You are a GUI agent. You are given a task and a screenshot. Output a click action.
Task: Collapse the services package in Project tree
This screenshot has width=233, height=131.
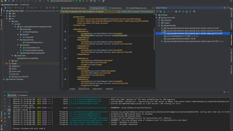click(18, 45)
